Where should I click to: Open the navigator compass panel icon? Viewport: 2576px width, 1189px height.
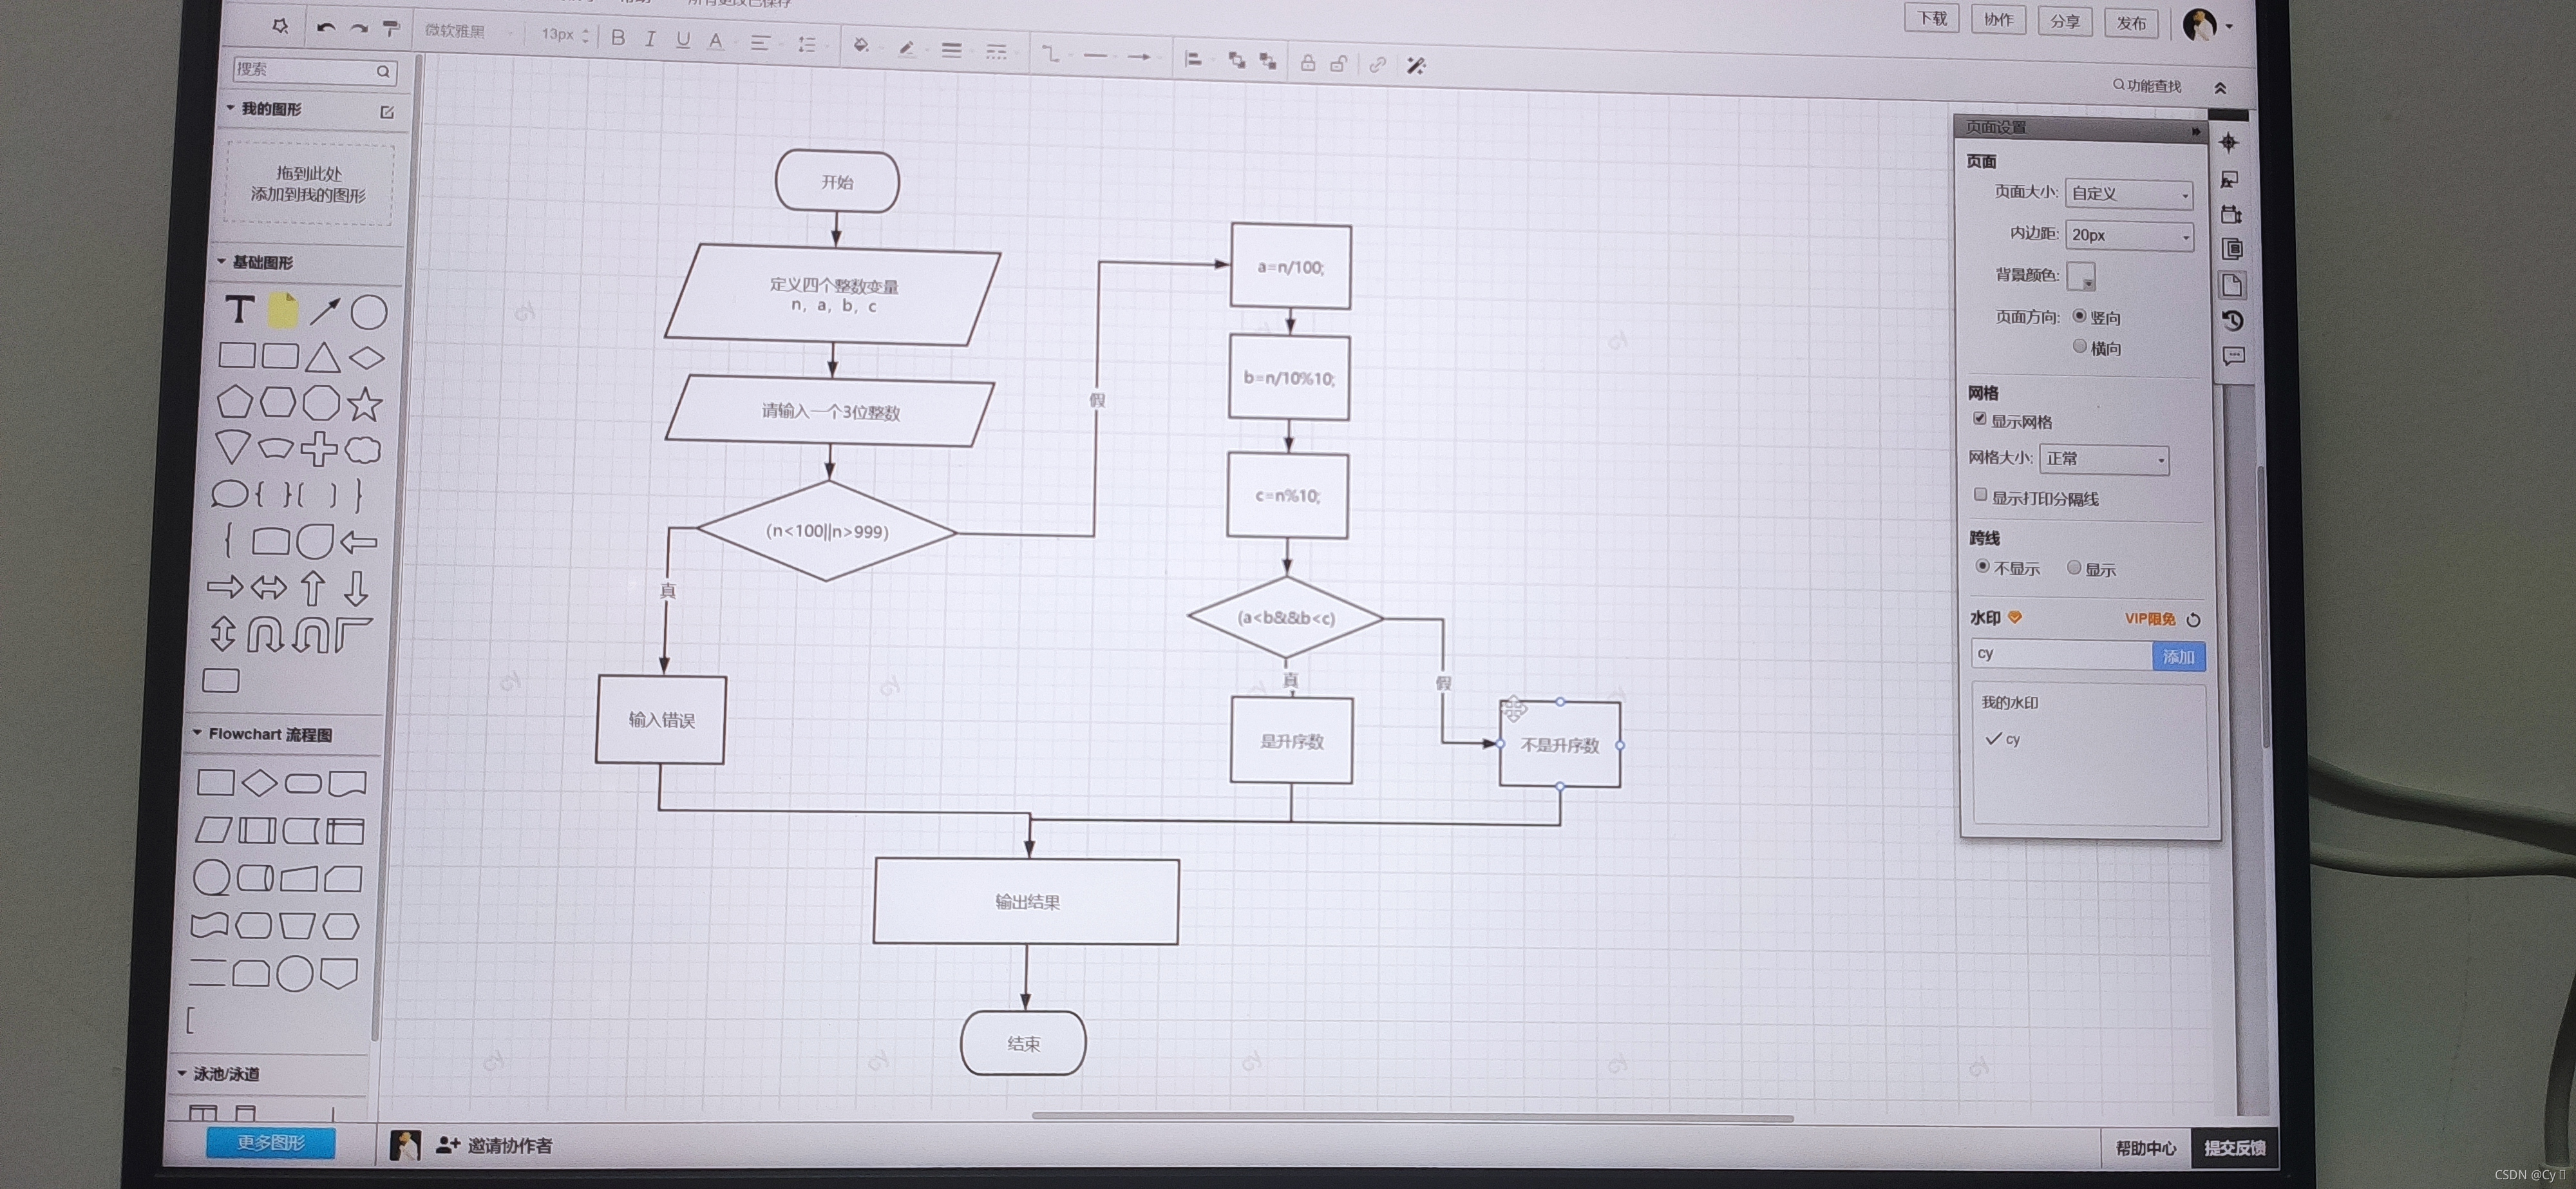click(x=2229, y=143)
